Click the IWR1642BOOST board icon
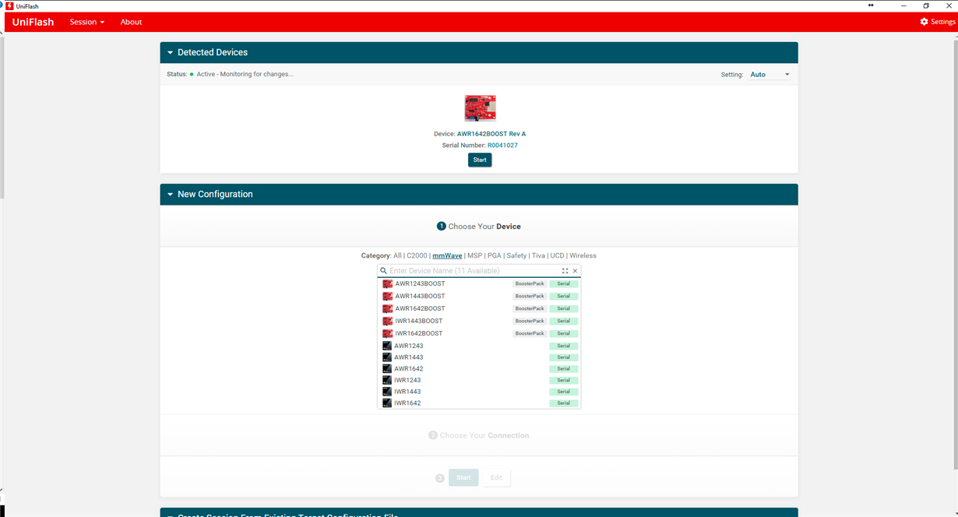The height and width of the screenshot is (517, 958). (x=387, y=333)
